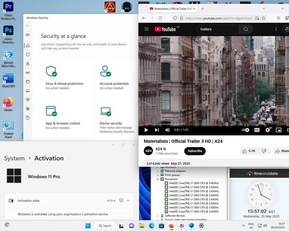Bookmark this page with star icon
The width and height of the screenshot is (289, 231).
[x=263, y=18]
